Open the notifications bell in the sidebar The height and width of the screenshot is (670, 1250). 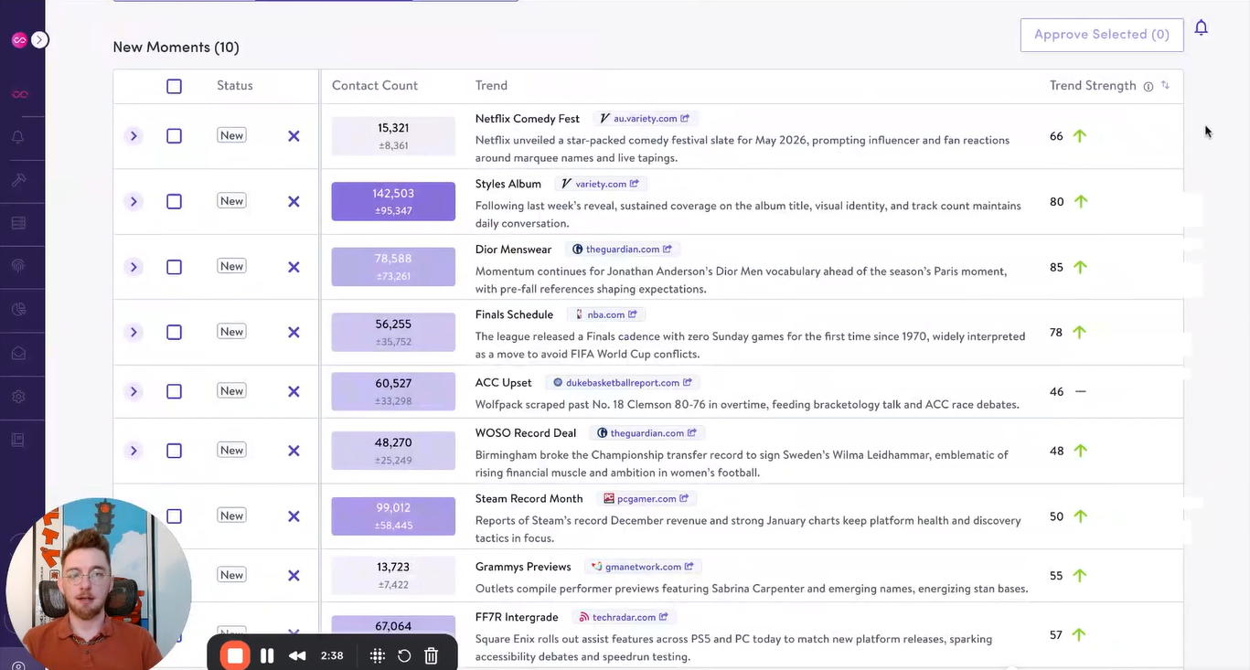click(18, 138)
